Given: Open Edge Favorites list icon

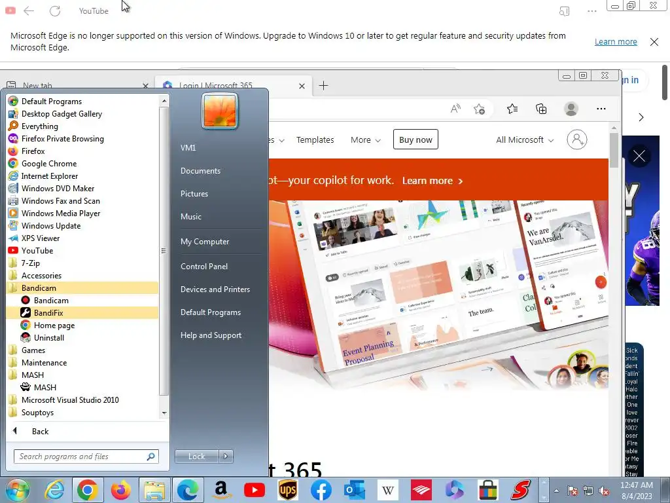Looking at the screenshot, I should [x=512, y=109].
